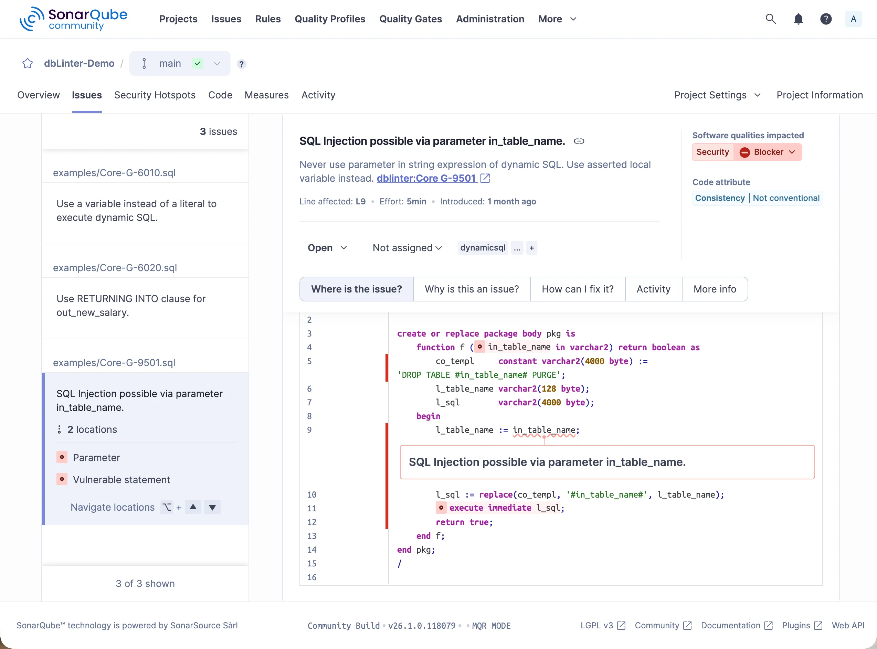Image resolution: width=877 pixels, height=649 pixels.
Task: Open the Security Hotspots tab
Action: click(155, 95)
